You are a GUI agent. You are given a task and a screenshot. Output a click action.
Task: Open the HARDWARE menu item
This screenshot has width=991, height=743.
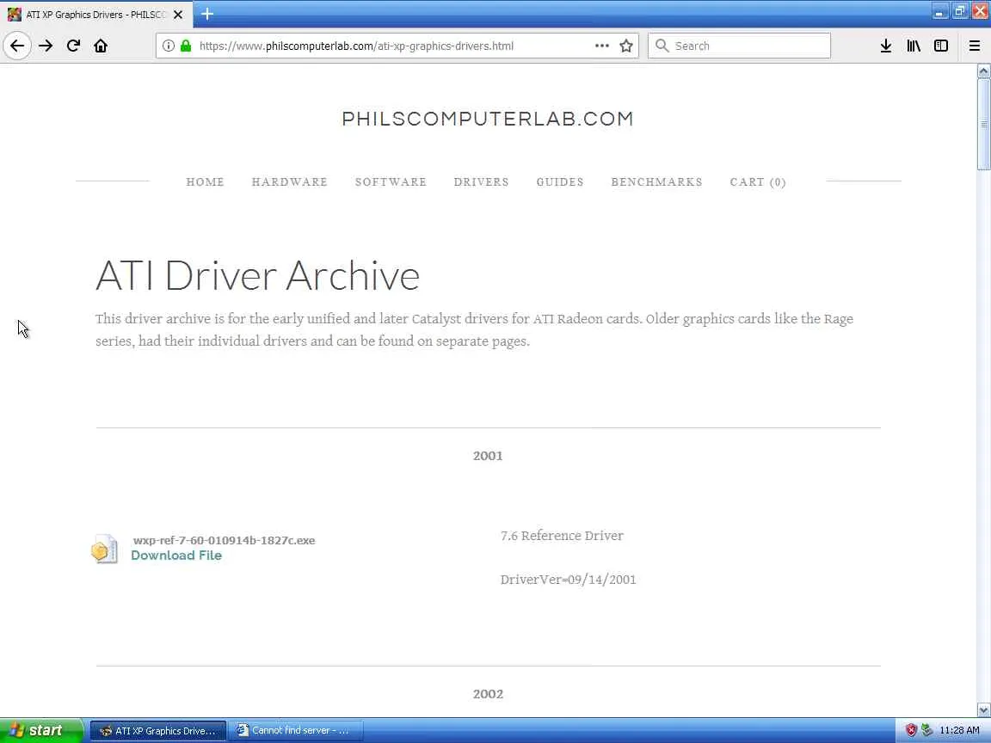pyautogui.click(x=289, y=182)
